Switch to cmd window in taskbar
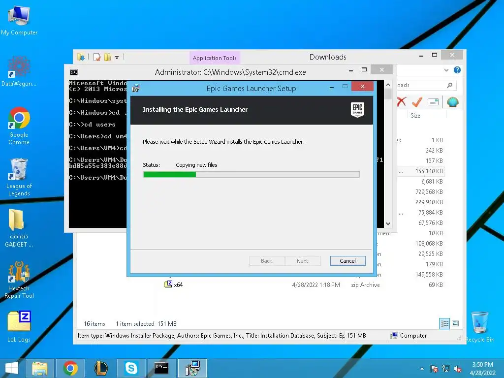This screenshot has width=504, height=378. [161, 368]
